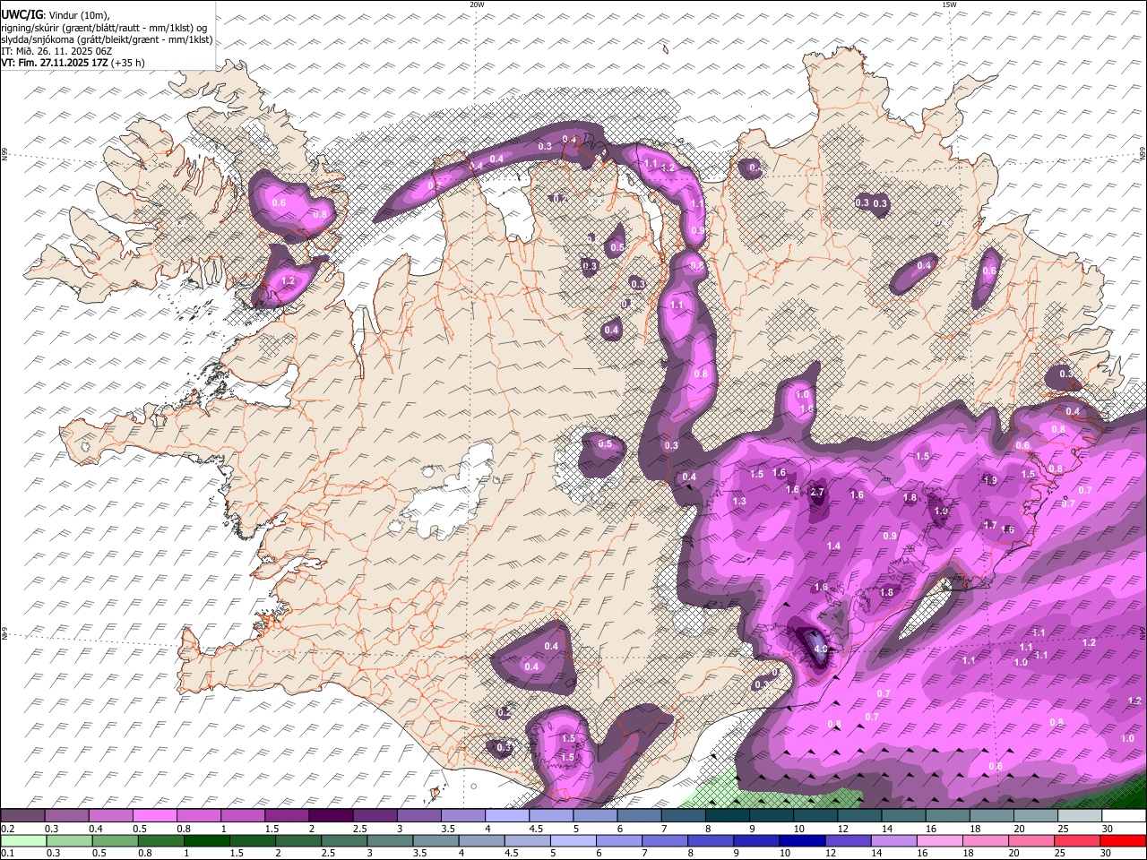Pick the deep blue 10 swatch in lower legend
The height and width of the screenshot is (860, 1147).
point(803,840)
